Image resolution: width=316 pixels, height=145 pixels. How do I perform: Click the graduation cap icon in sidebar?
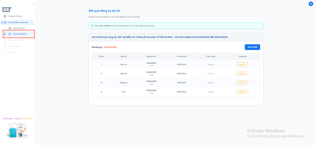tap(5, 22)
